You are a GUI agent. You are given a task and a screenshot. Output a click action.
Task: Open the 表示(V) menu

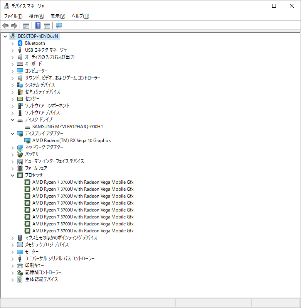58,16
